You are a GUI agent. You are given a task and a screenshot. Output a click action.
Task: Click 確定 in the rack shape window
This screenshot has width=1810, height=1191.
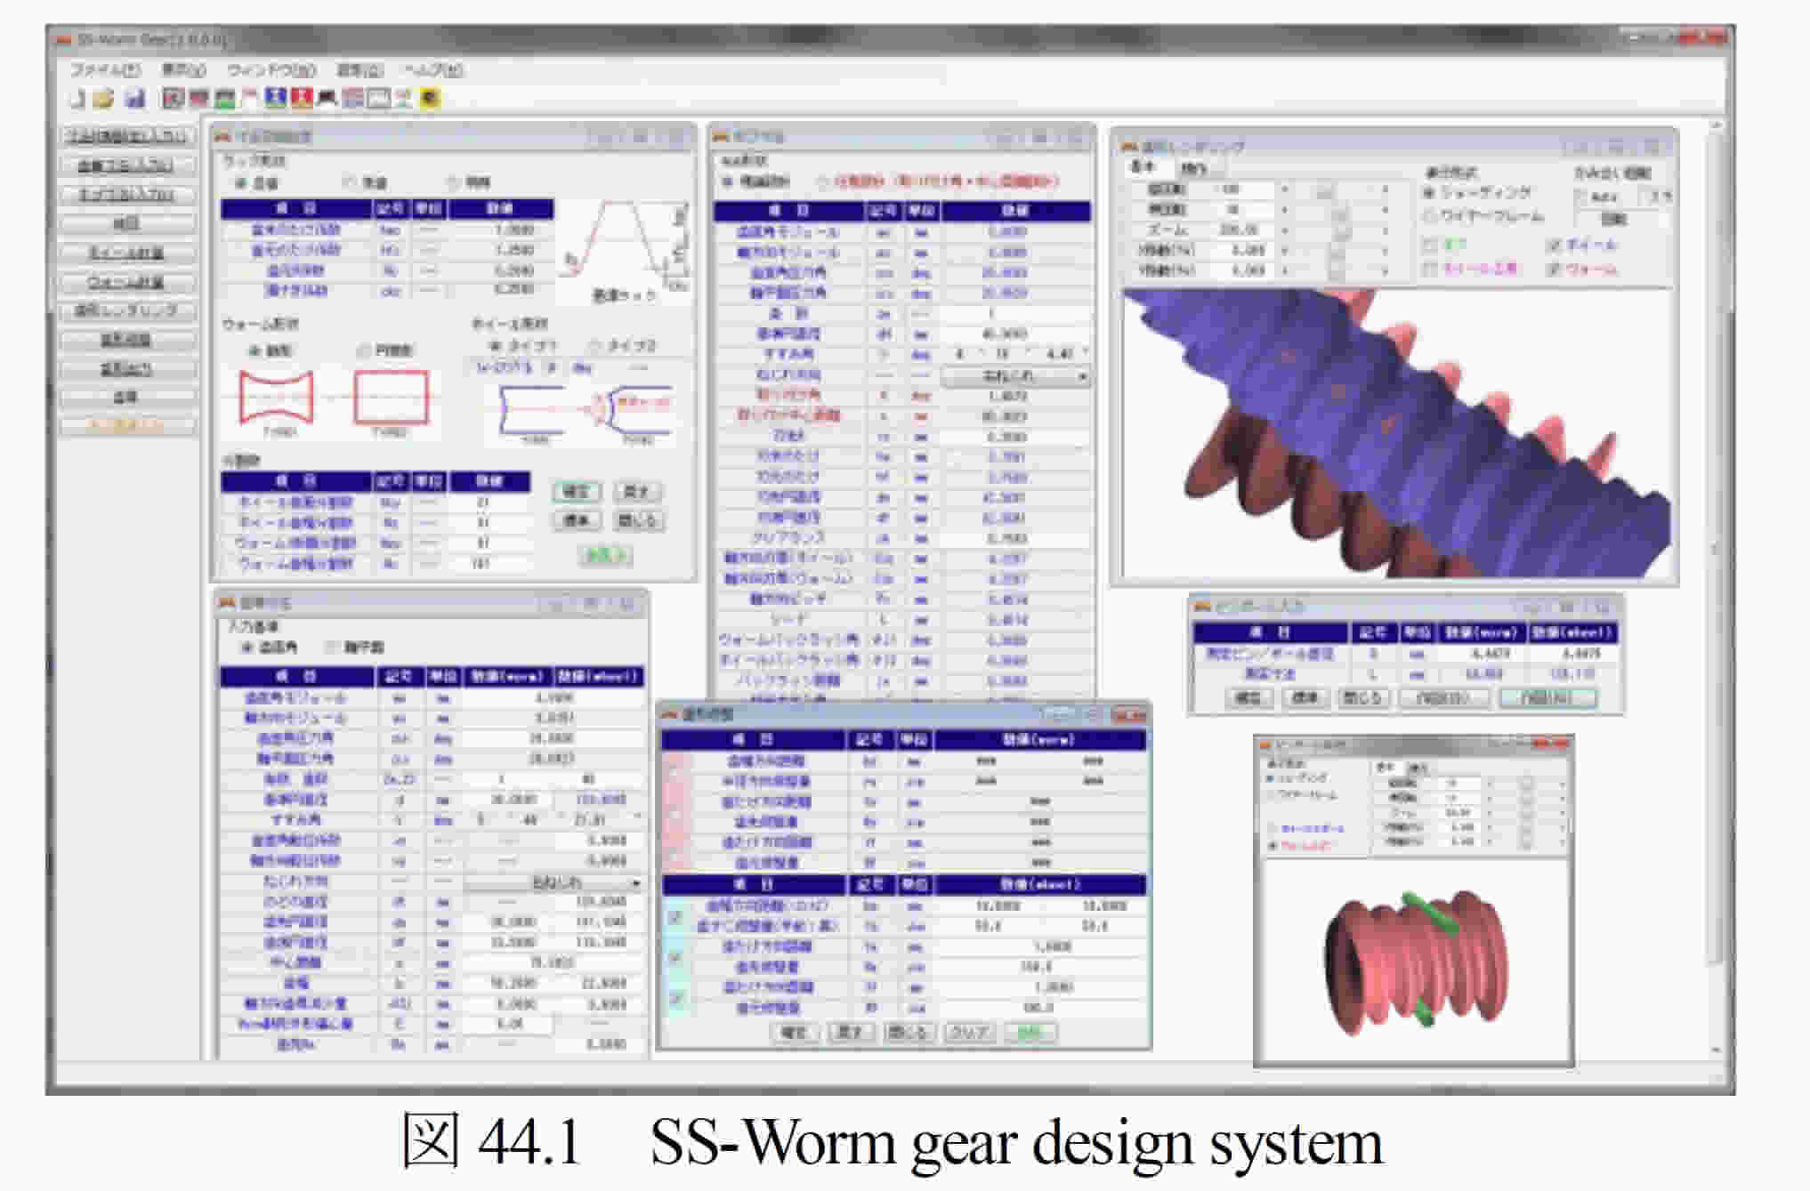pyautogui.click(x=577, y=492)
